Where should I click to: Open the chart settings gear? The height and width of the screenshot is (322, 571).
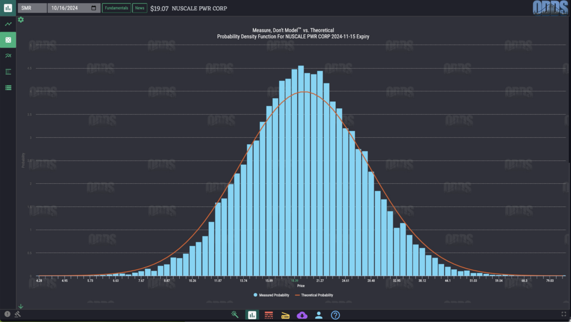tap(20, 20)
